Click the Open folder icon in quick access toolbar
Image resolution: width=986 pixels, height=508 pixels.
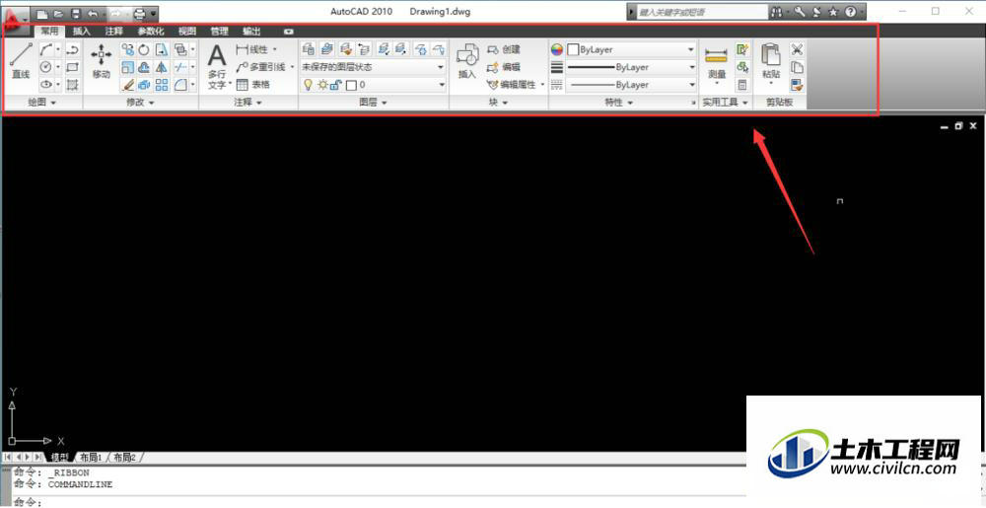point(59,13)
